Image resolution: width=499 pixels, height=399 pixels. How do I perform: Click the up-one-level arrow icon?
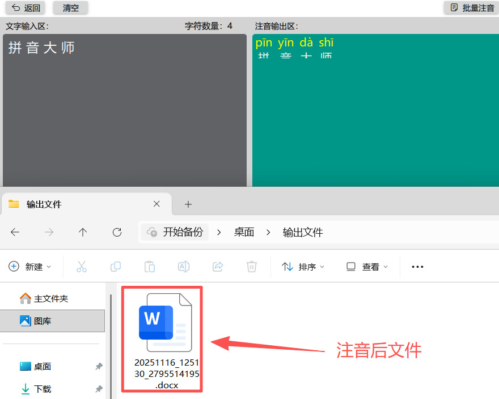pos(83,232)
